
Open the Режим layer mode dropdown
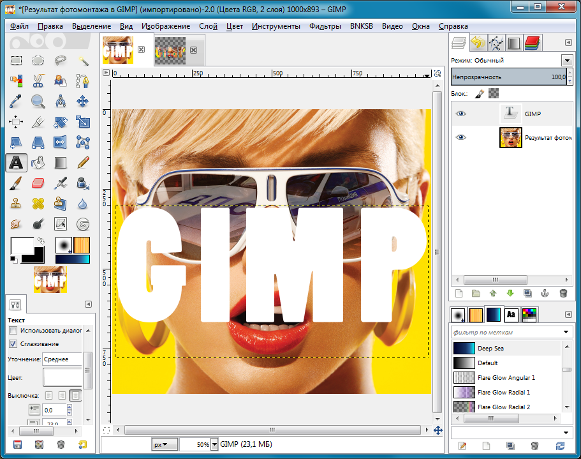(567, 60)
